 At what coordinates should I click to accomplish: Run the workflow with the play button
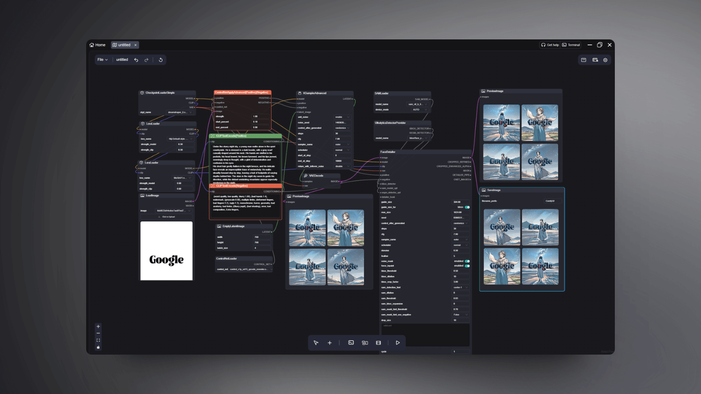coord(398,343)
